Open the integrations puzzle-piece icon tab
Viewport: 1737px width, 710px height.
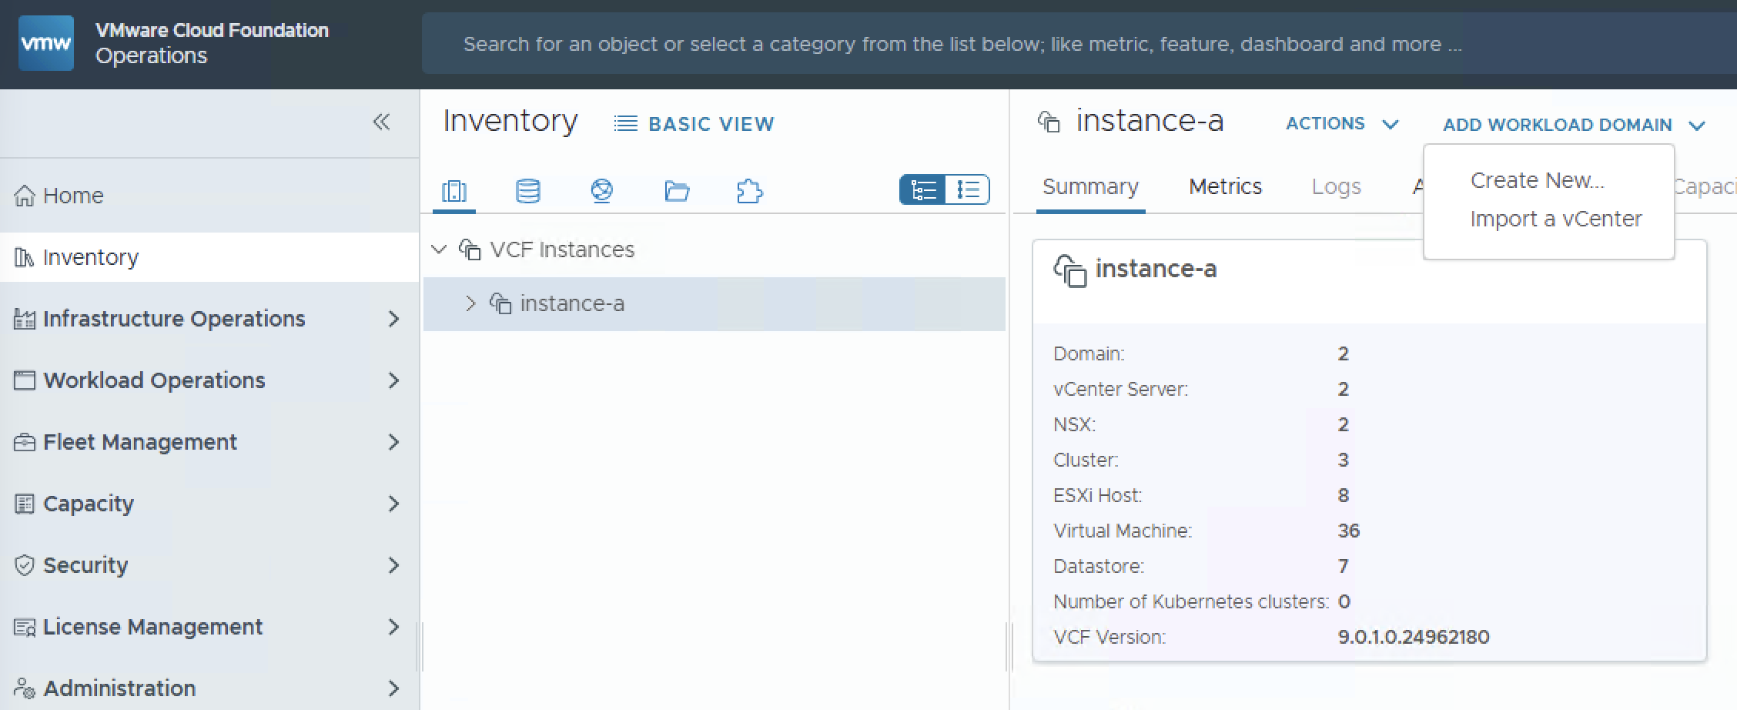pyautogui.click(x=749, y=190)
